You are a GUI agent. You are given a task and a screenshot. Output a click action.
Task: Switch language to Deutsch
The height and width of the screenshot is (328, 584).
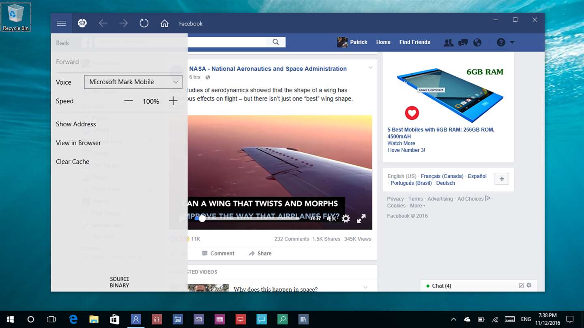pos(445,183)
